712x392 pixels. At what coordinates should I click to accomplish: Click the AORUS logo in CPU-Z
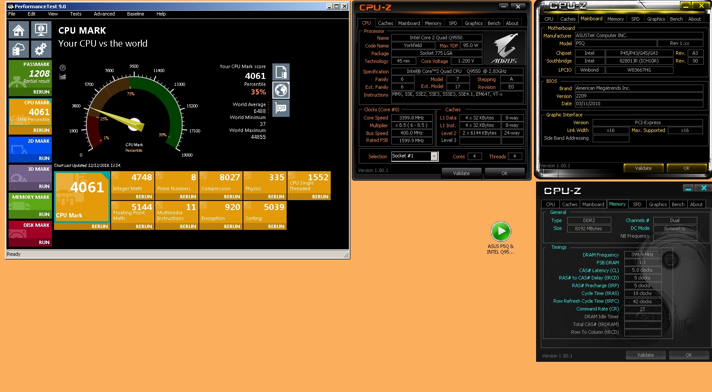(505, 49)
